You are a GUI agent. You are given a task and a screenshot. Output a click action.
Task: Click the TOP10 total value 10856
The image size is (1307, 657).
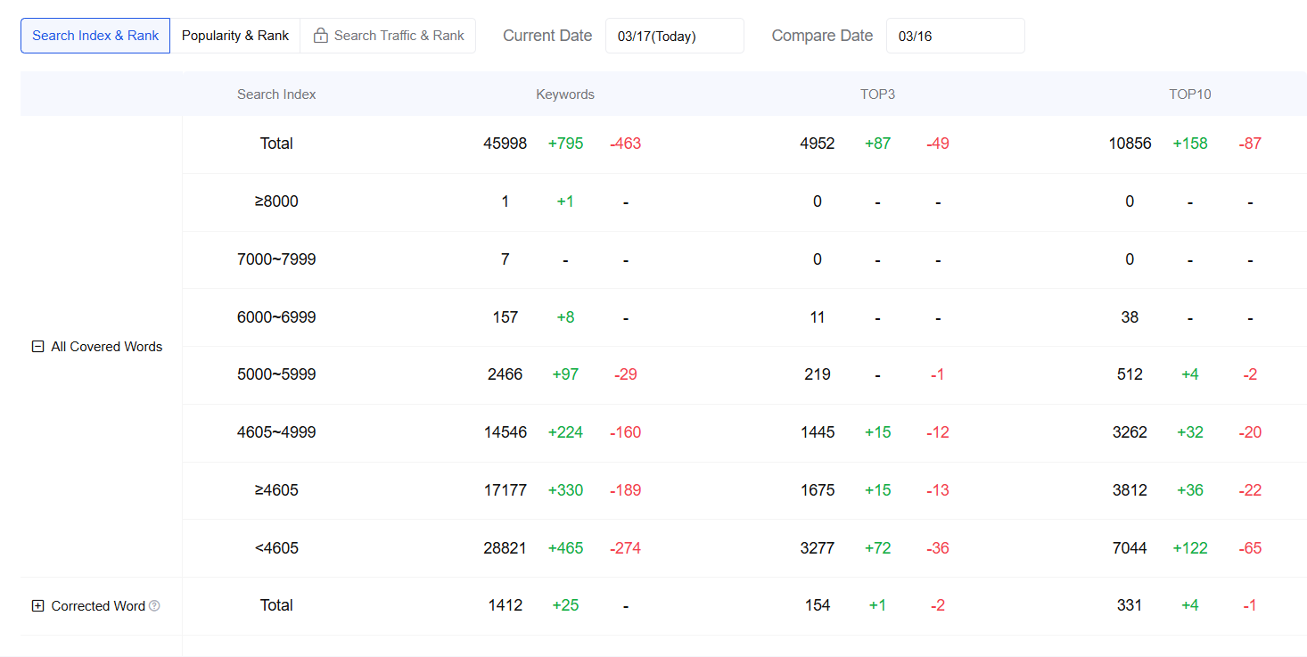1130,144
